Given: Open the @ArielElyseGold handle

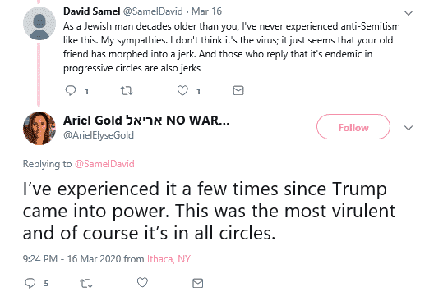Looking at the screenshot, I should click(99, 135).
